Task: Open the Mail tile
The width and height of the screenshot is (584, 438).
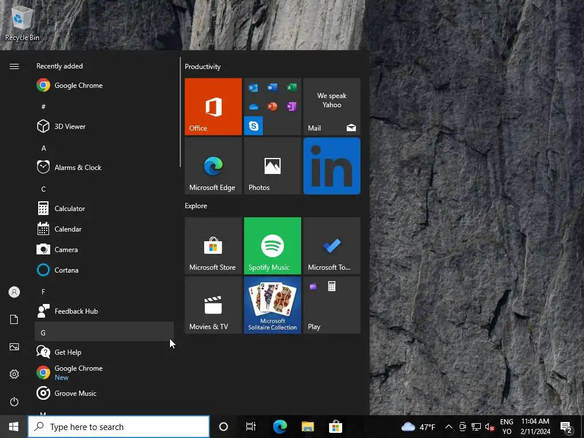Action: click(332, 107)
